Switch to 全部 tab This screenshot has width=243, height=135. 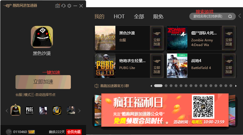pyautogui.click(x=139, y=16)
